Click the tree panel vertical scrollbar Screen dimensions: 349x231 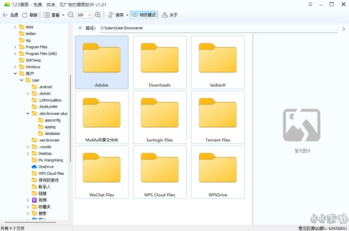click(70, 118)
